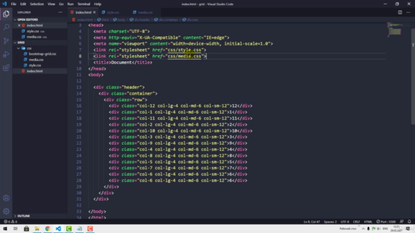Open the Go menu
Viewport: 415px width, 233px height.
tap(61, 4)
